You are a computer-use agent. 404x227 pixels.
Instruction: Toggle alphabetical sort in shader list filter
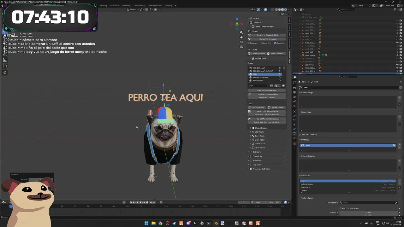point(276,86)
